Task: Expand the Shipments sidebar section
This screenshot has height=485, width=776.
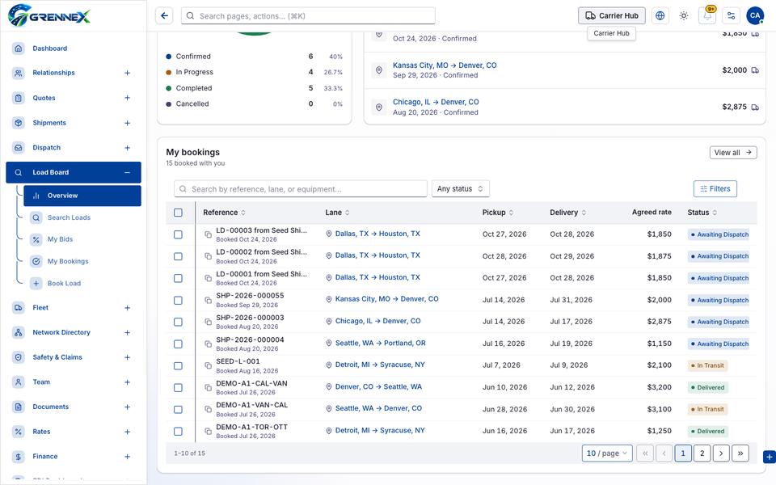Action: tap(127, 123)
